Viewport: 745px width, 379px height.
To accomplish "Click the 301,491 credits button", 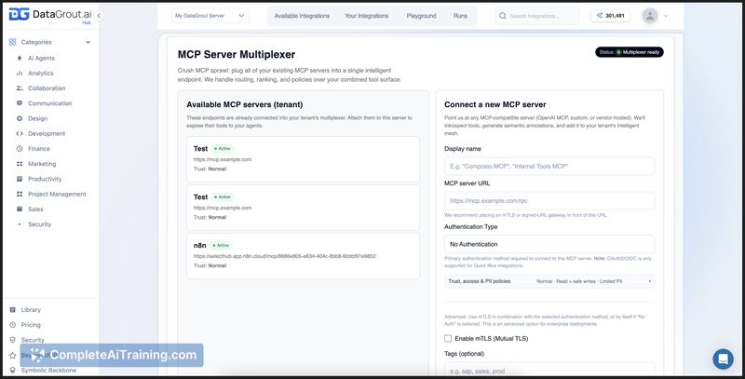I will pyautogui.click(x=610, y=16).
